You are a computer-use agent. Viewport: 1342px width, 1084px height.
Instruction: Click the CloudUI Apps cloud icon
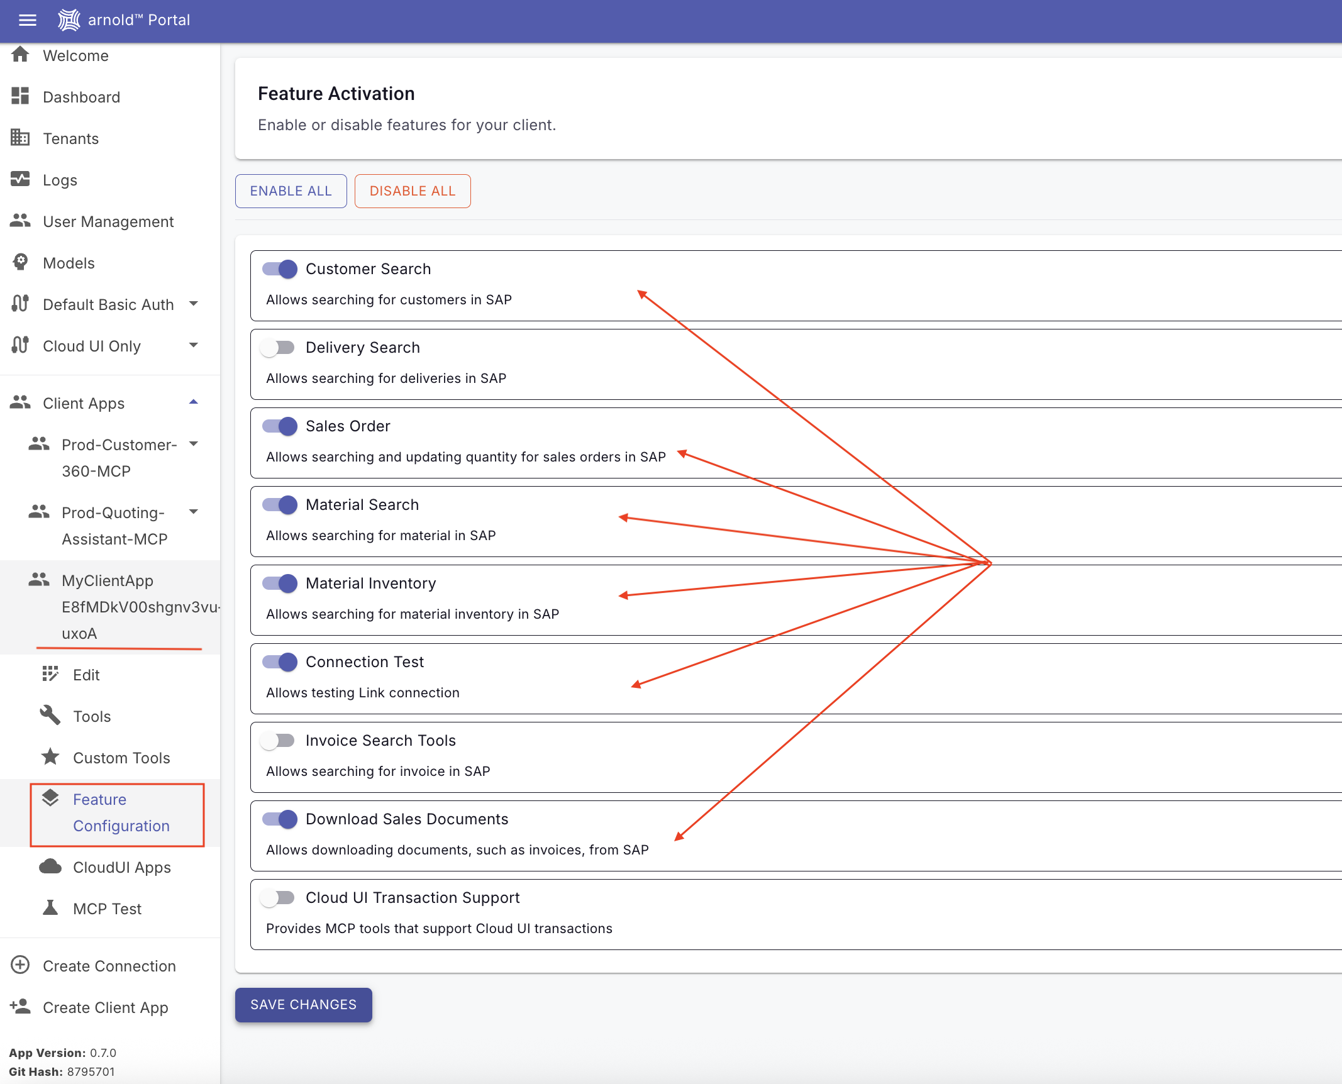[50, 866]
